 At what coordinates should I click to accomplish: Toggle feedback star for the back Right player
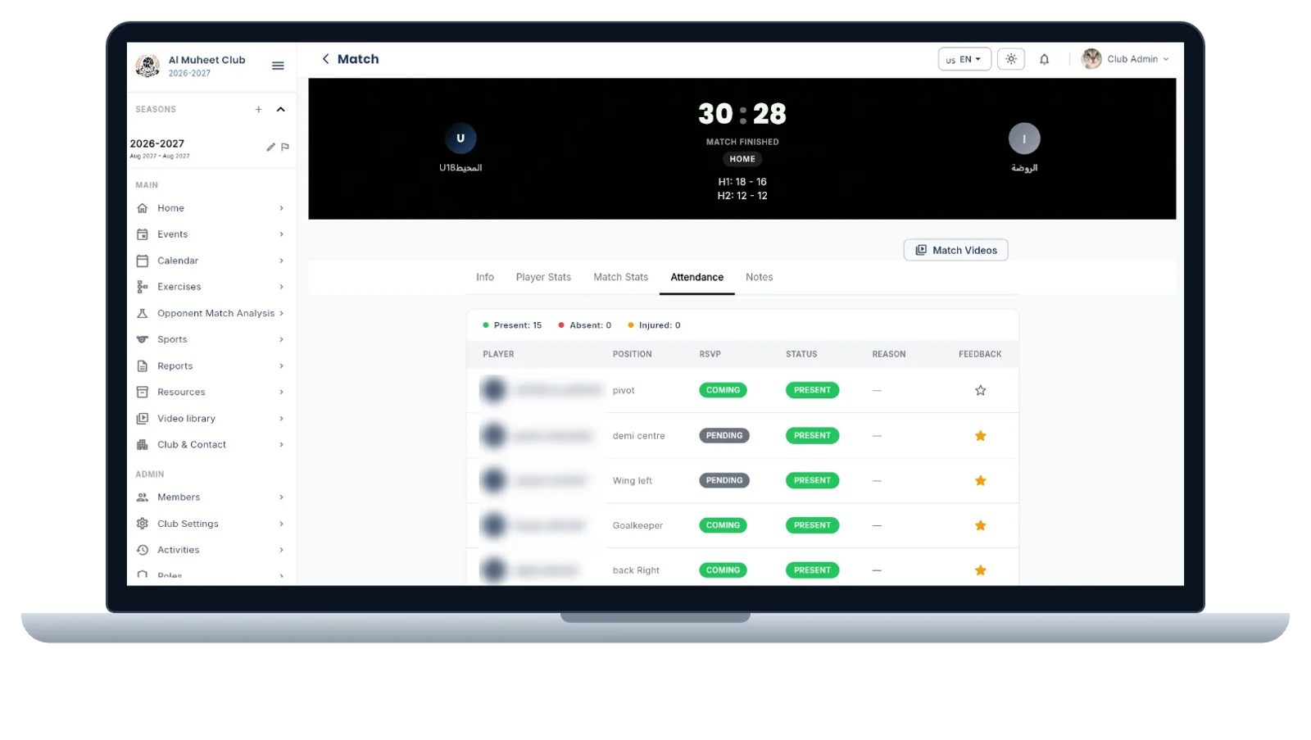pos(980,570)
